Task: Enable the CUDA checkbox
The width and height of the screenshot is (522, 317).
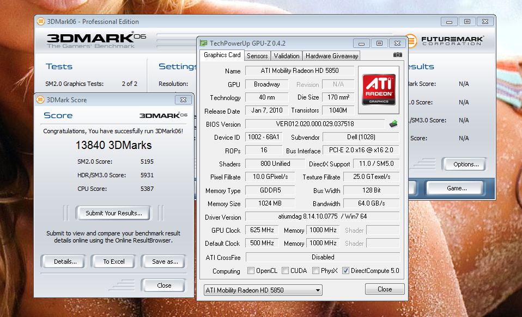Action: pyautogui.click(x=285, y=270)
